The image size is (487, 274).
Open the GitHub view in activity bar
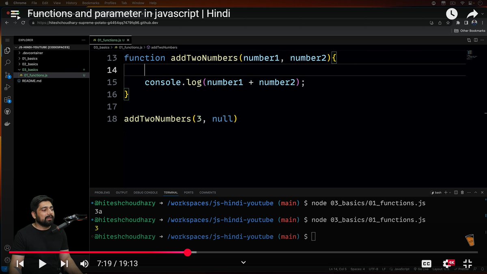click(x=7, y=112)
